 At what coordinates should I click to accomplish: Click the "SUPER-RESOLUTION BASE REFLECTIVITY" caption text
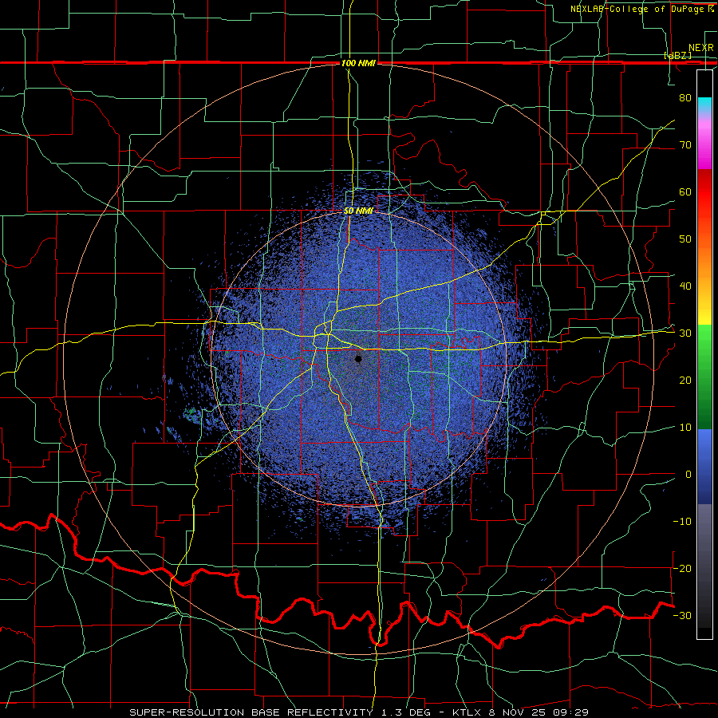(x=251, y=712)
